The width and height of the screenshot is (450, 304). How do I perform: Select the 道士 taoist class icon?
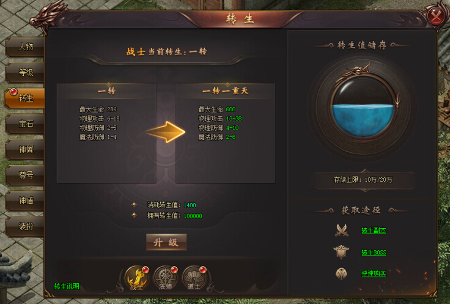point(194,278)
